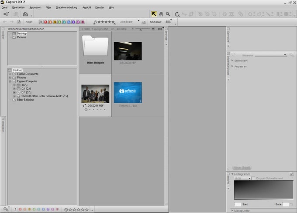Open the Ansicht menu

[x=86, y=7]
